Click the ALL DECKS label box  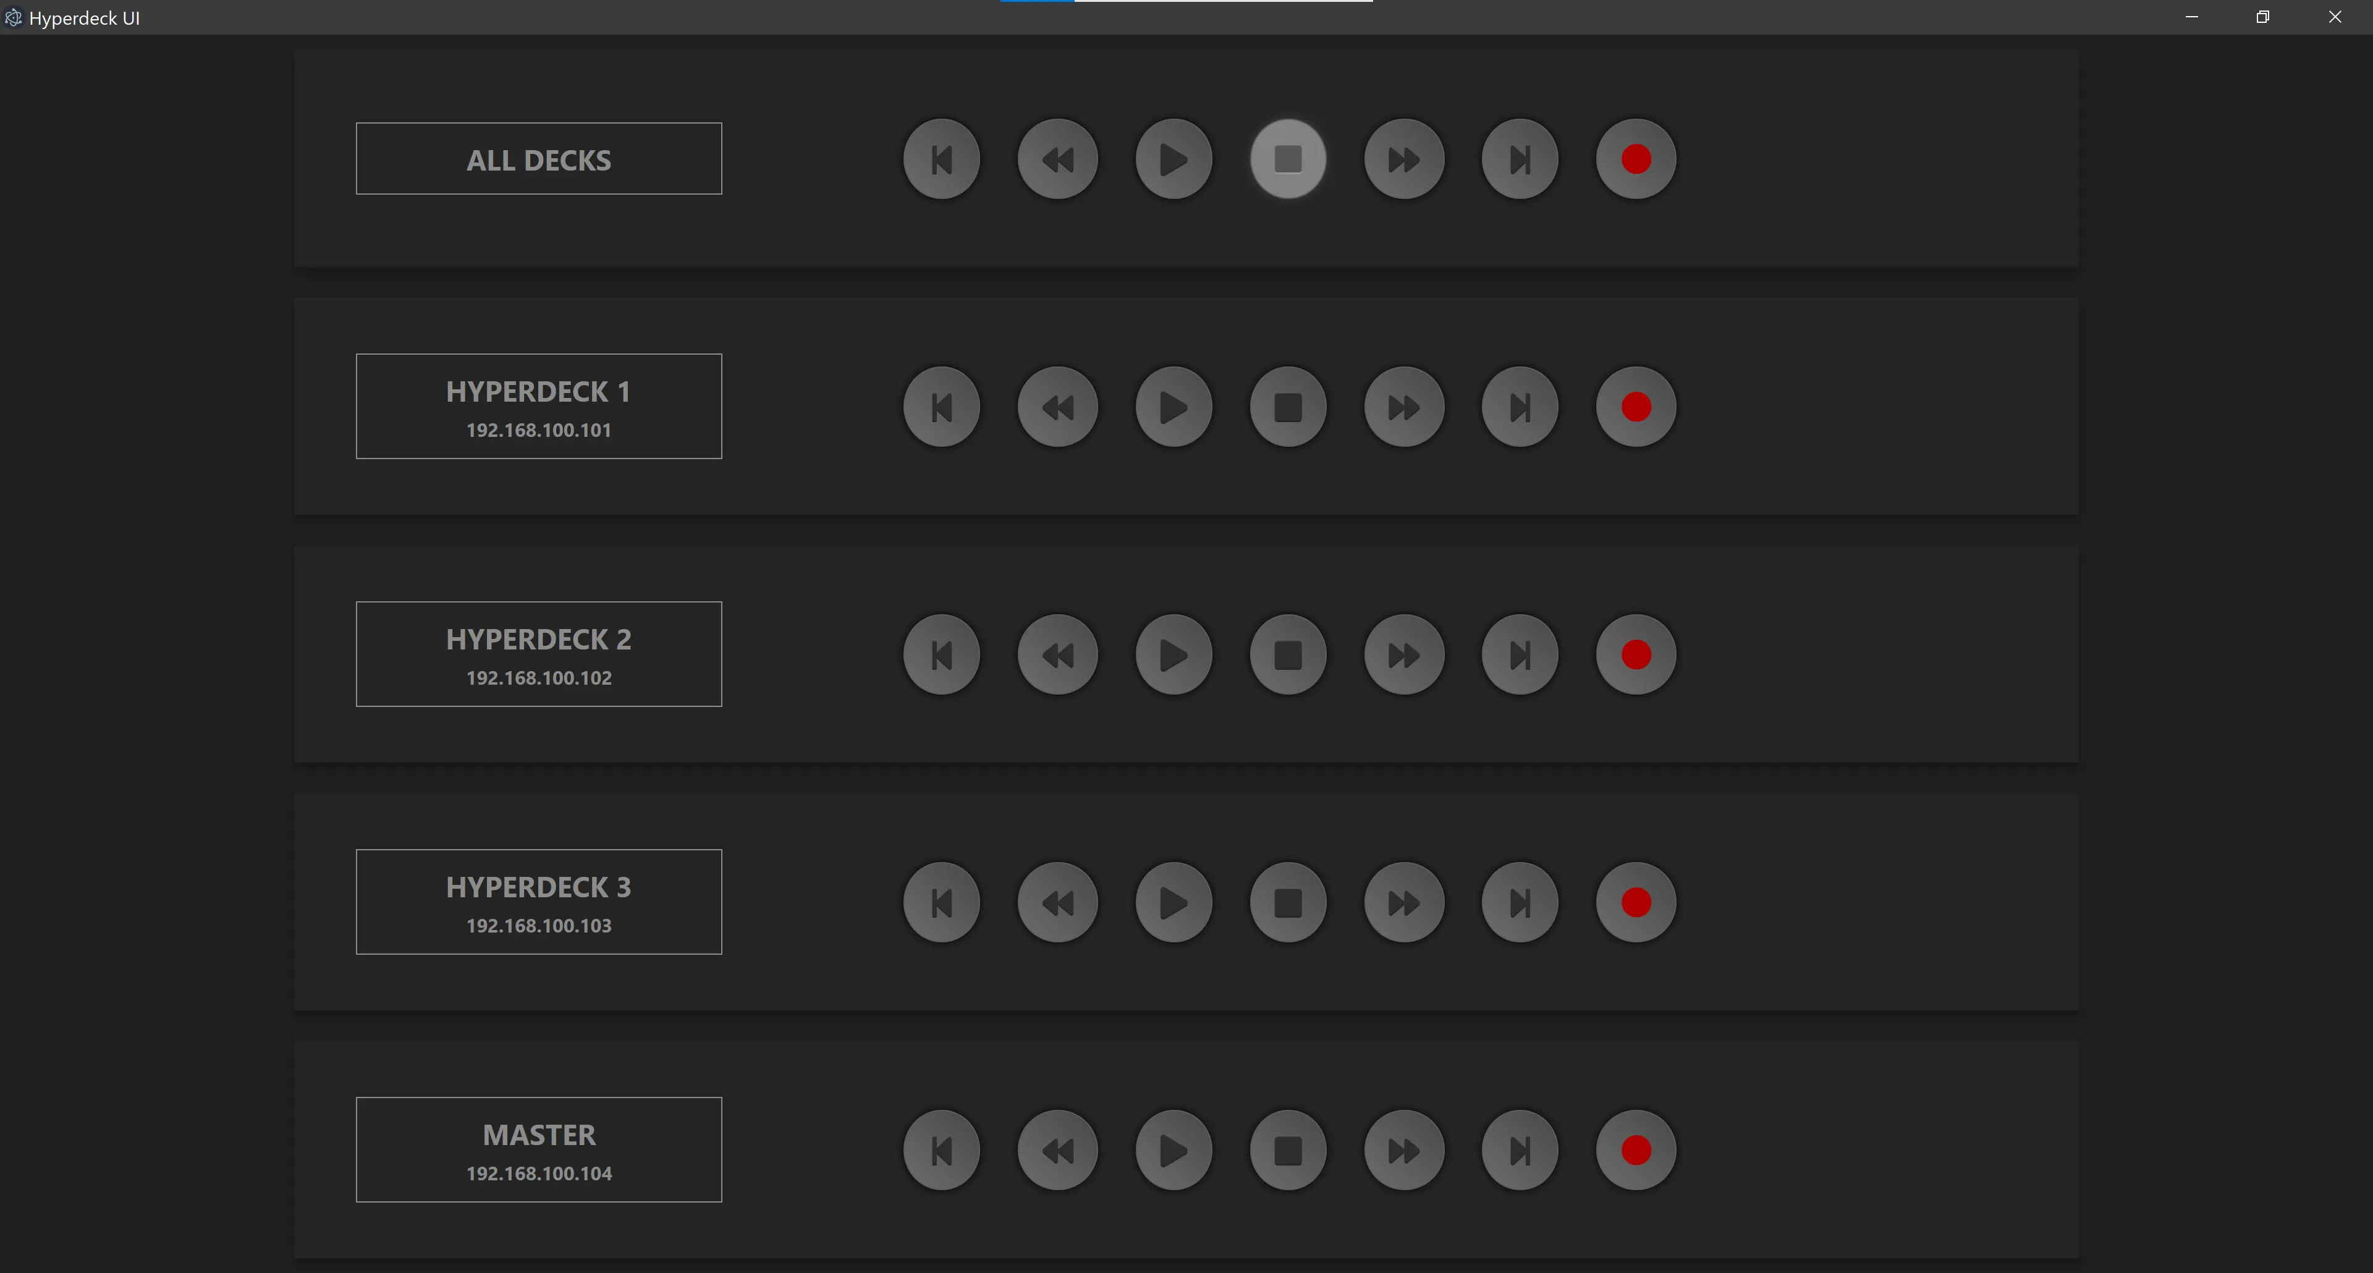[539, 158]
